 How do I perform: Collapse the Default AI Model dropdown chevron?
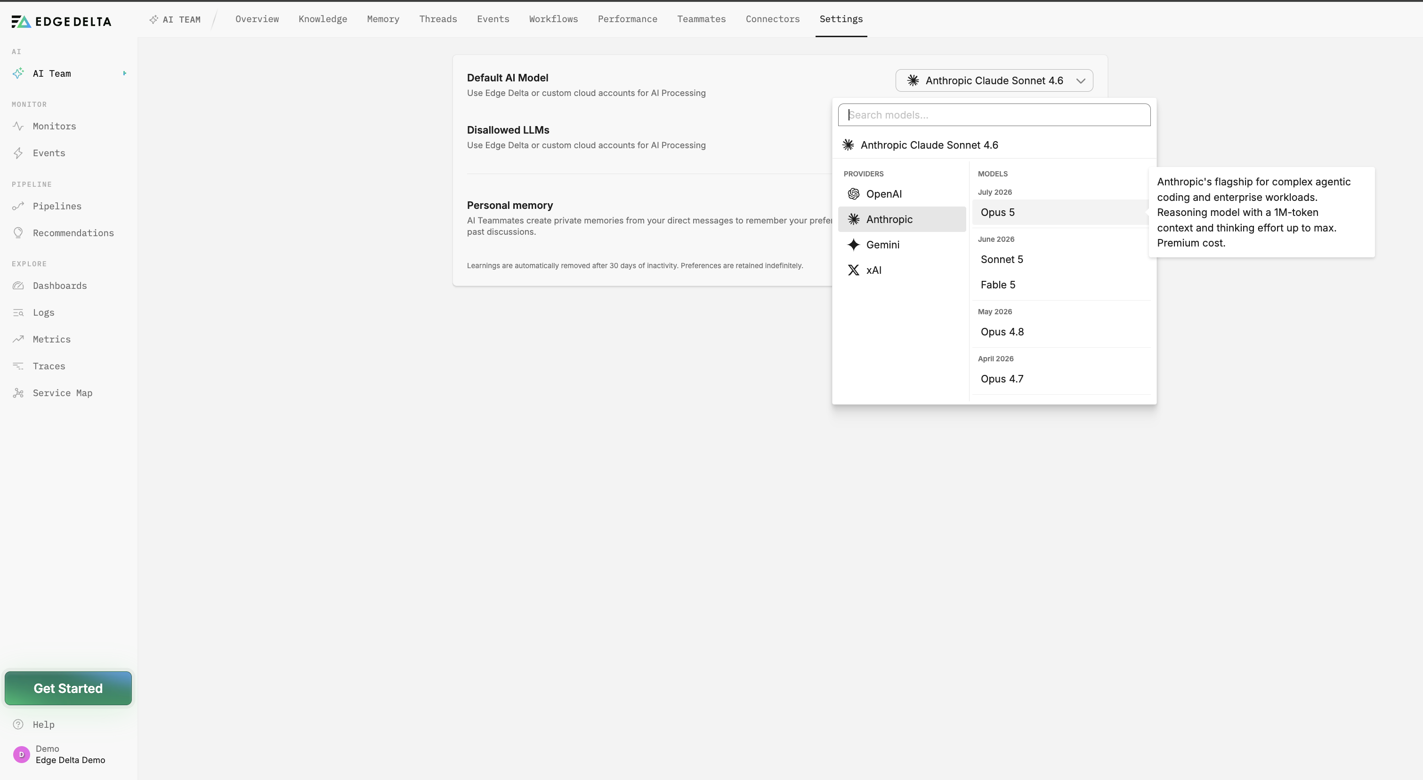click(x=1081, y=81)
